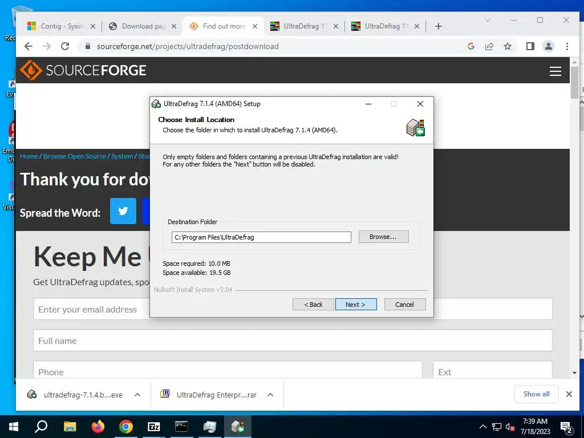Screen dimensions: 584x438
Task: Open options for UltraDefrag Enterprise rar download
Action: pyautogui.click(x=270, y=395)
